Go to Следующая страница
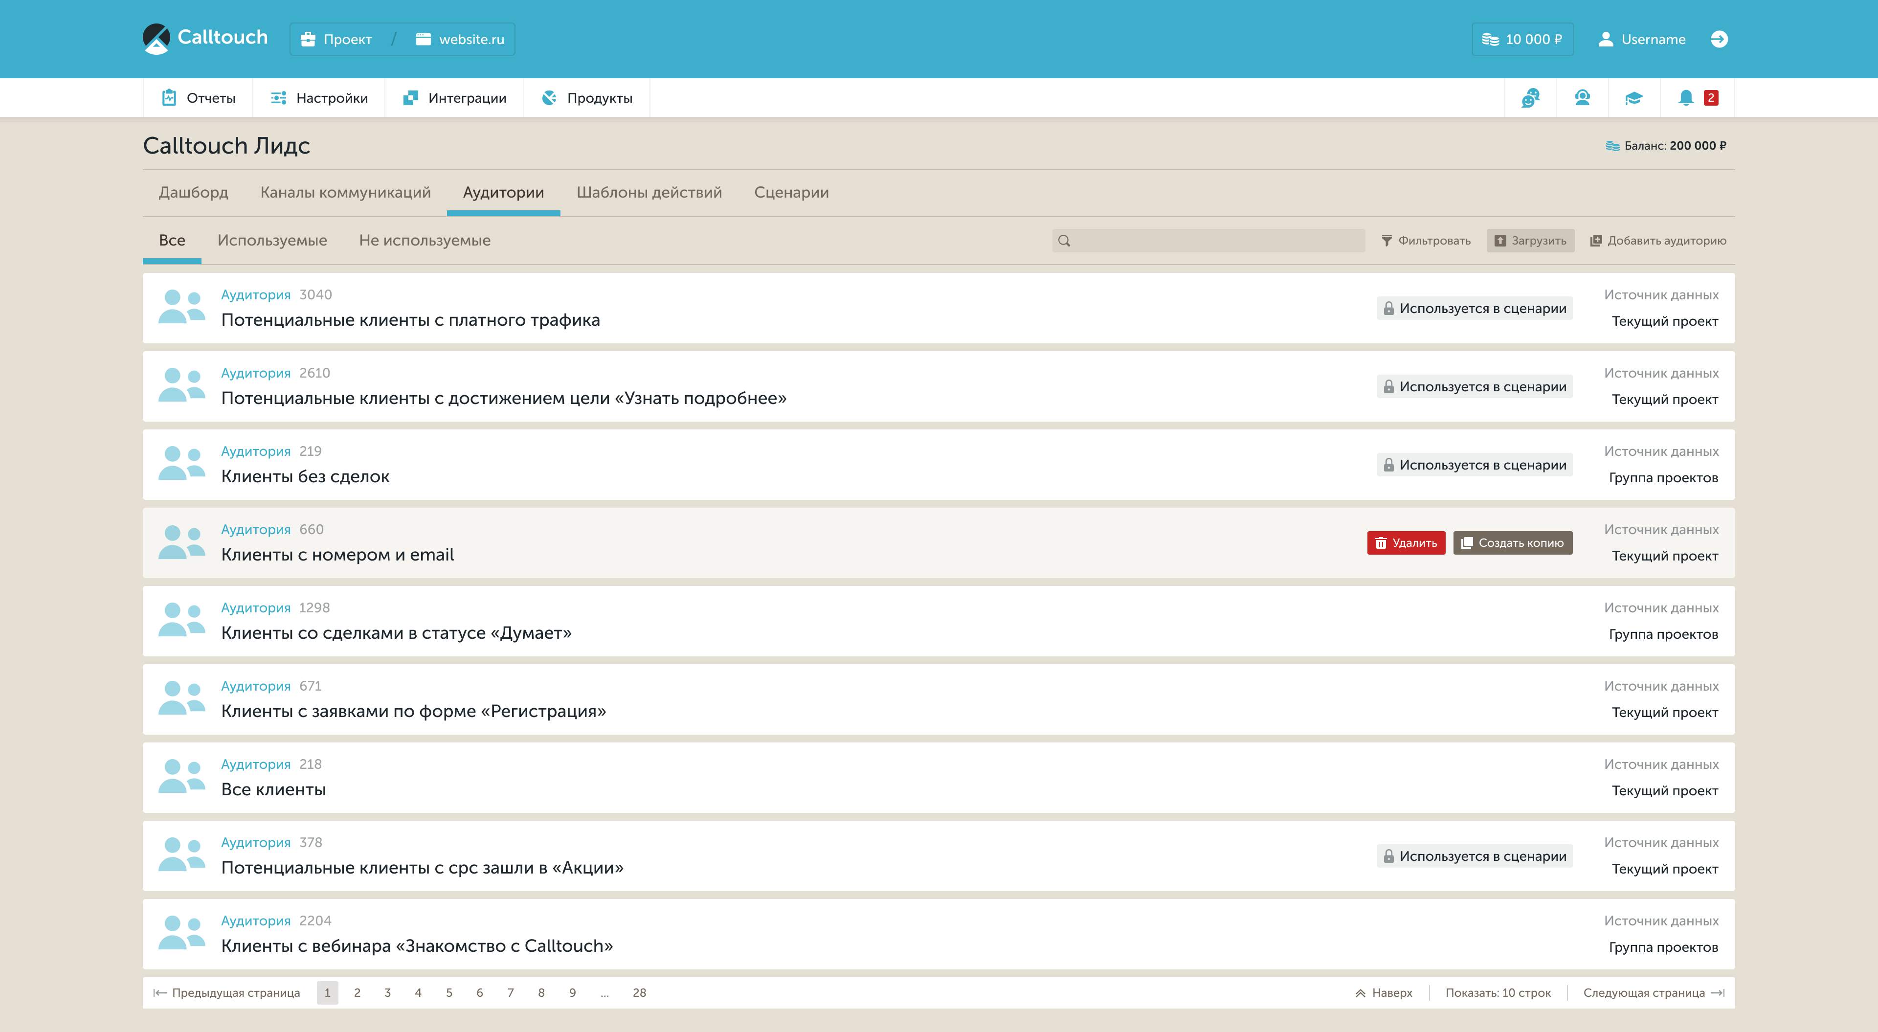Screen dimensions: 1878x1032 pos(1654,992)
